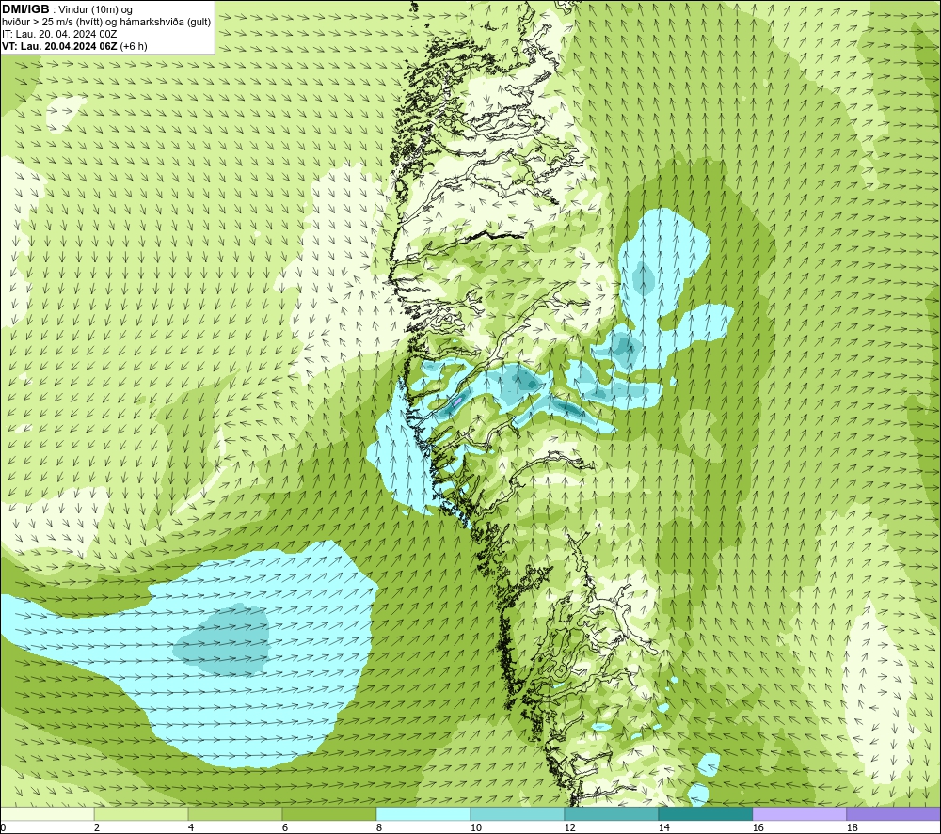The height and width of the screenshot is (834, 941).
Task: Click the palest 0–2 m/s legend swatch
Action: point(47,813)
